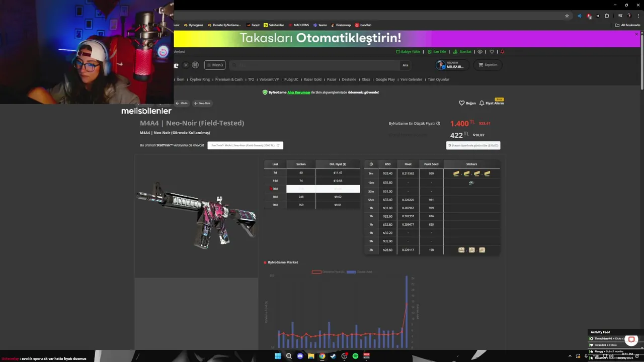This screenshot has height=362, width=644.
Task: Click the Float column header
Action: 408,164
